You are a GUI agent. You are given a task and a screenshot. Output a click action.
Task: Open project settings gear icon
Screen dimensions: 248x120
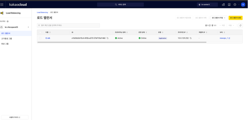[x=8, y=21]
